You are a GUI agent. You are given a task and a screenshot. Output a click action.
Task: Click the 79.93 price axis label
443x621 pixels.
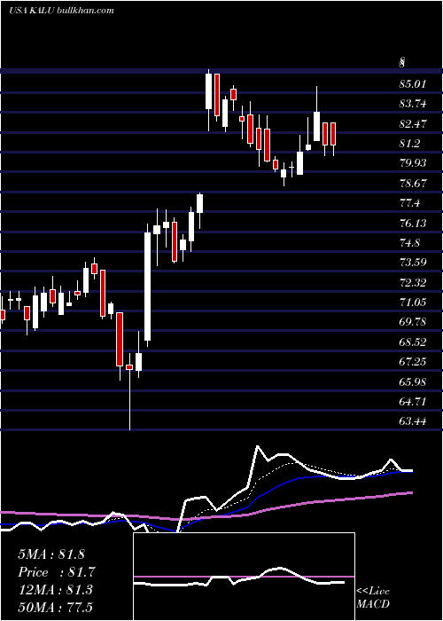(413, 163)
